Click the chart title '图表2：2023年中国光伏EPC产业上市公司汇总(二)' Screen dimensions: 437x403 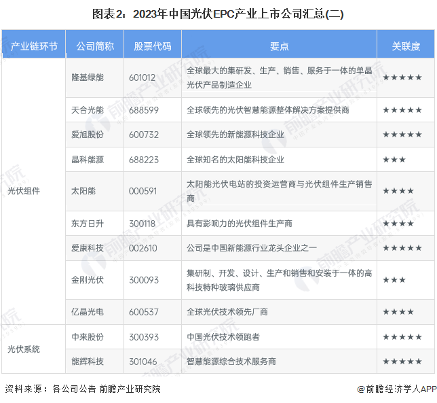218,14
